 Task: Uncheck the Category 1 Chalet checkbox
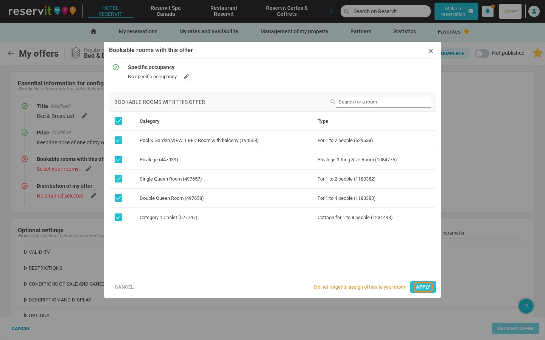pos(118,217)
